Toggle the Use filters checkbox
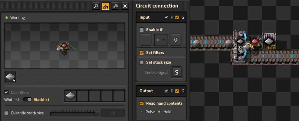 point(6,92)
